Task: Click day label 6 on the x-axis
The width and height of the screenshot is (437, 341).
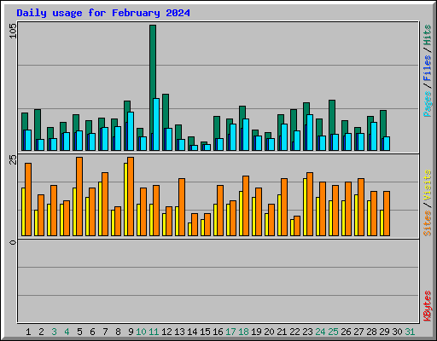Action: [x=92, y=332]
